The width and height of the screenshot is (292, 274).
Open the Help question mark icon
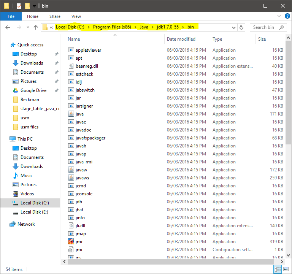[x=287, y=16]
